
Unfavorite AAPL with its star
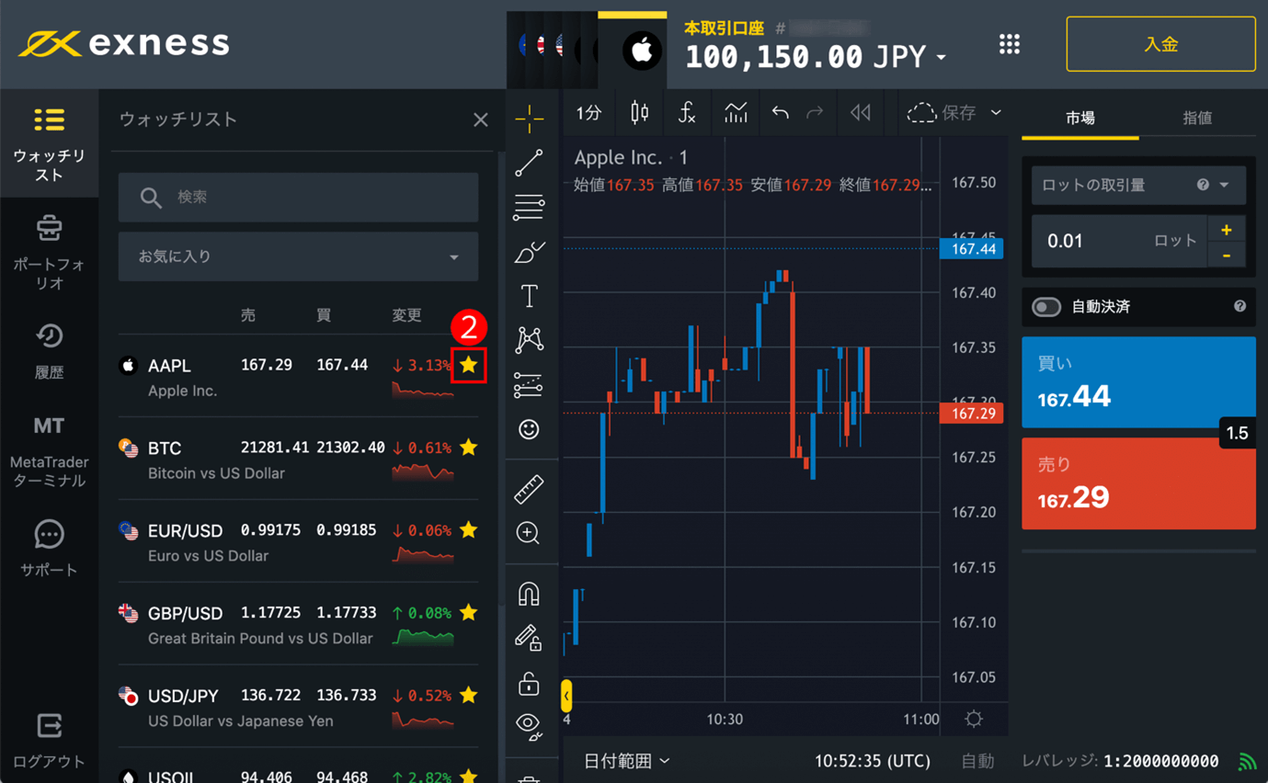(x=469, y=365)
